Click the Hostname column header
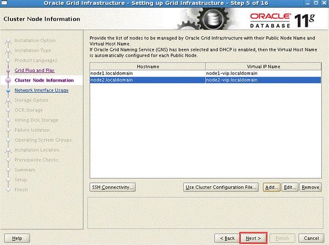Viewport: 329px width, 245px height. [x=148, y=66]
